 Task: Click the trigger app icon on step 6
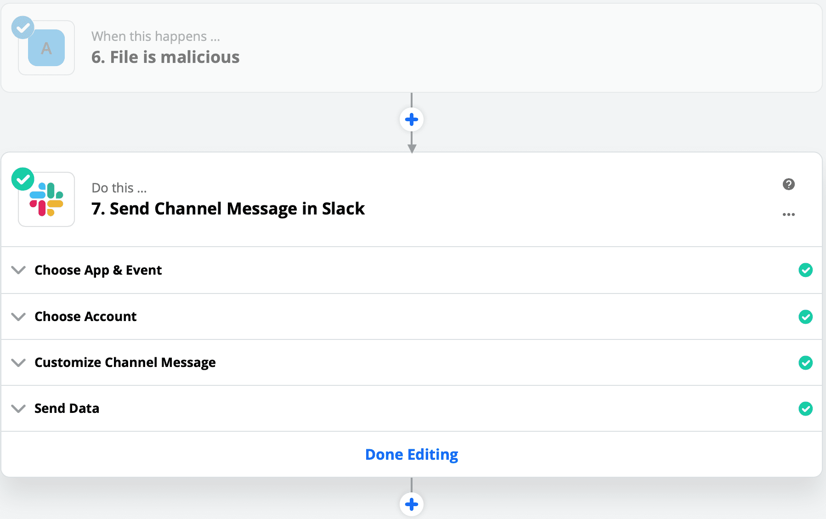pyautogui.click(x=46, y=47)
